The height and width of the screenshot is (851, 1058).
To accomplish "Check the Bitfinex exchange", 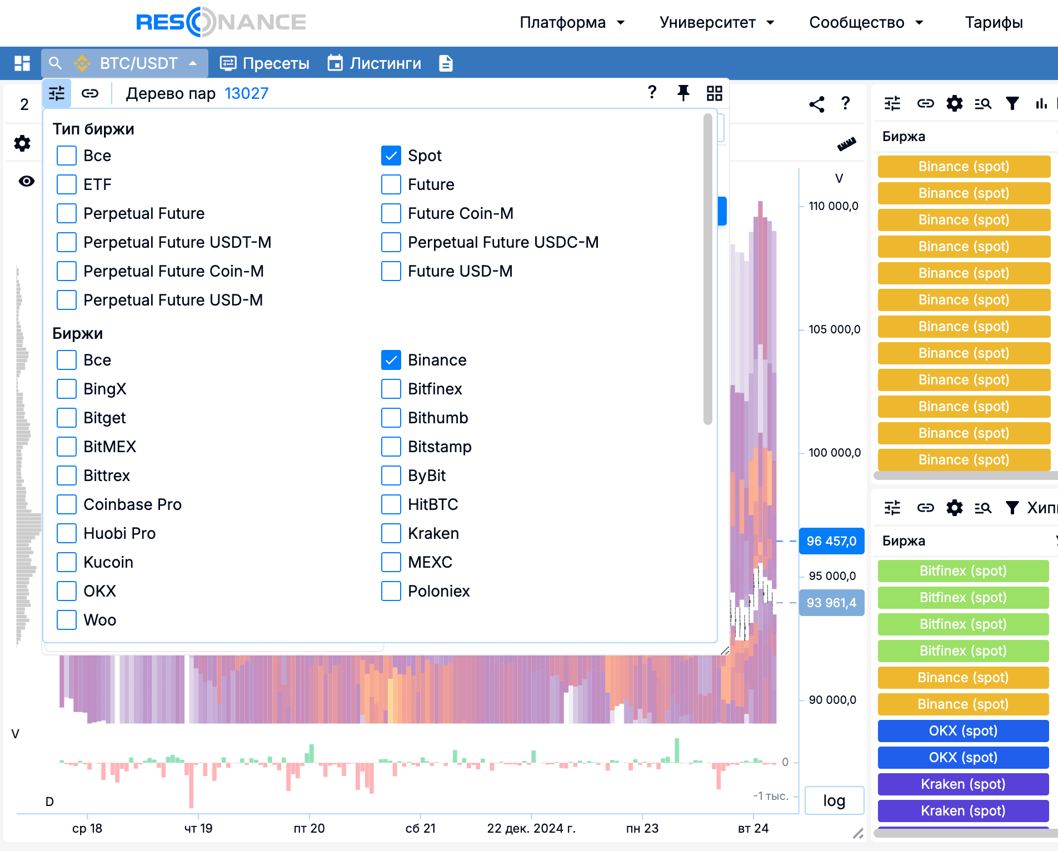I will 391,389.
